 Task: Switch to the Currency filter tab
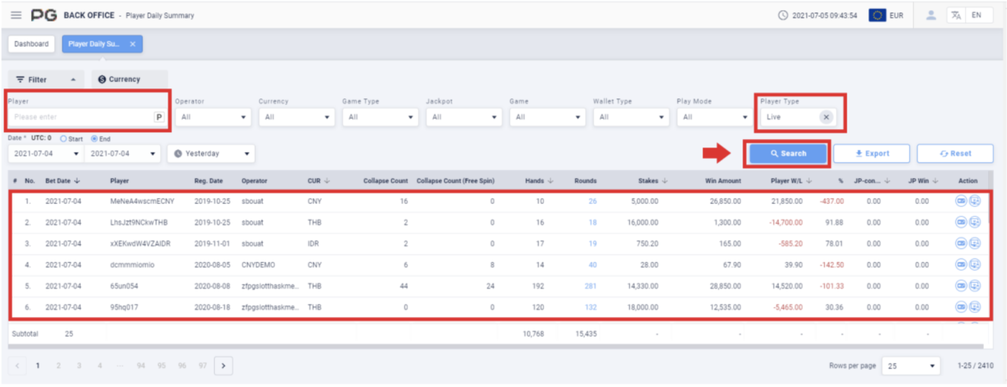tap(129, 80)
